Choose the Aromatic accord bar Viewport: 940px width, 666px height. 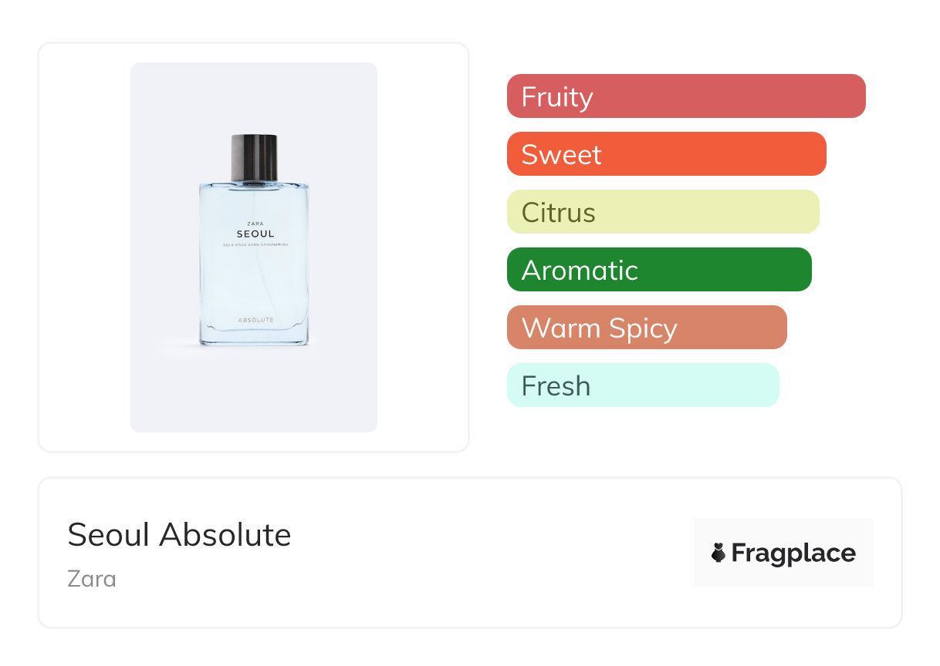(x=658, y=270)
